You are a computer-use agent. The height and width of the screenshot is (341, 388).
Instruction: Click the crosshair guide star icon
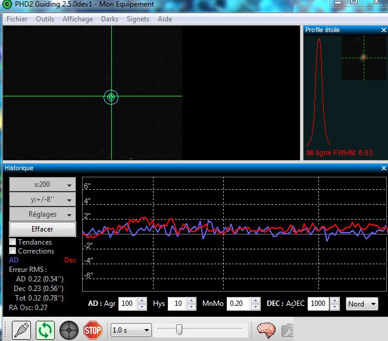(x=69, y=329)
